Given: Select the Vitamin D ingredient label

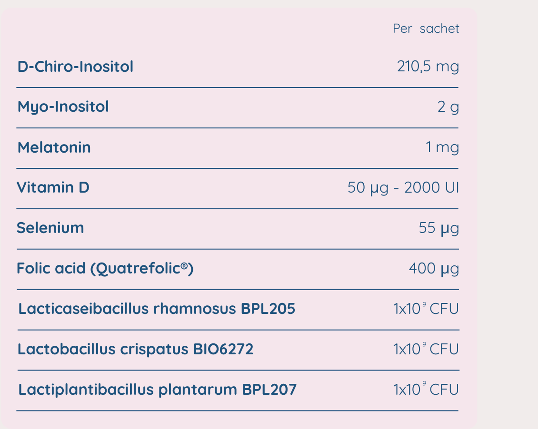Looking at the screenshot, I should (53, 188).
